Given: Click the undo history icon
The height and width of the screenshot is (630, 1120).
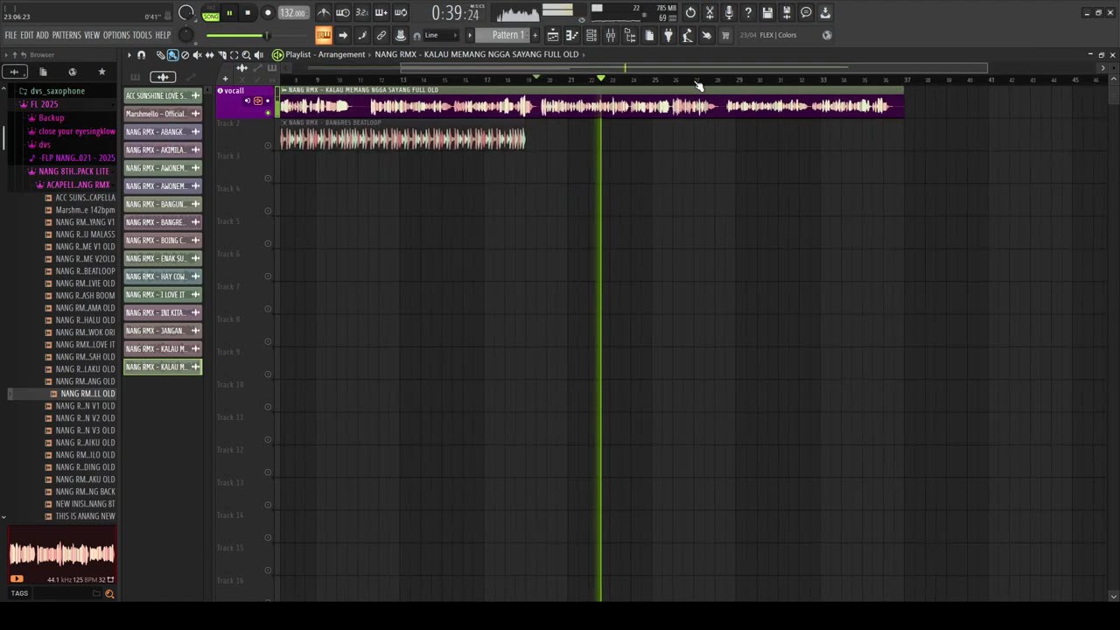Looking at the screenshot, I should pyautogui.click(x=690, y=12).
